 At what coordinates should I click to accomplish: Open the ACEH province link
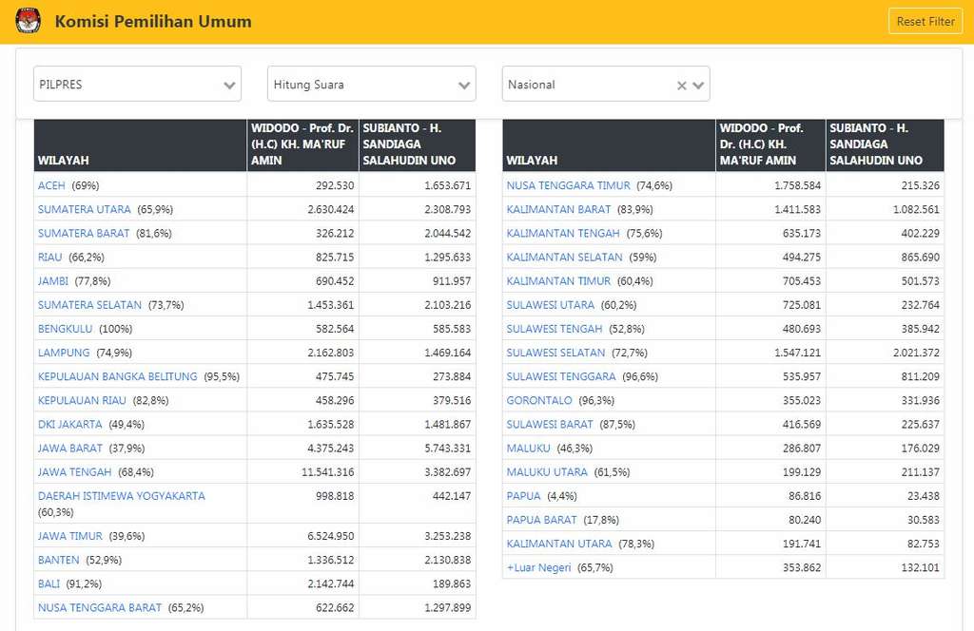tap(51, 185)
